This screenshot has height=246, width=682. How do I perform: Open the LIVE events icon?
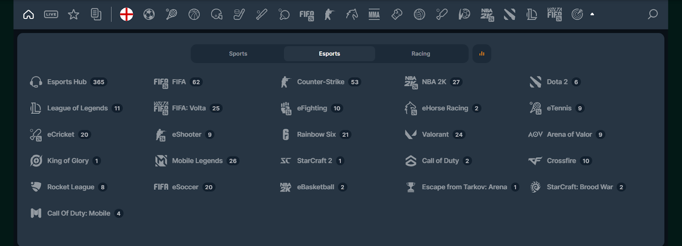(51, 14)
